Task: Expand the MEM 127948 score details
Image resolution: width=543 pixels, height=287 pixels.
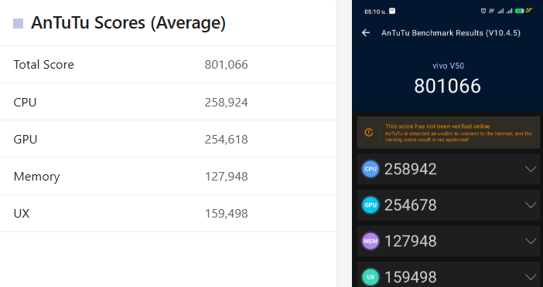Action: pos(530,241)
